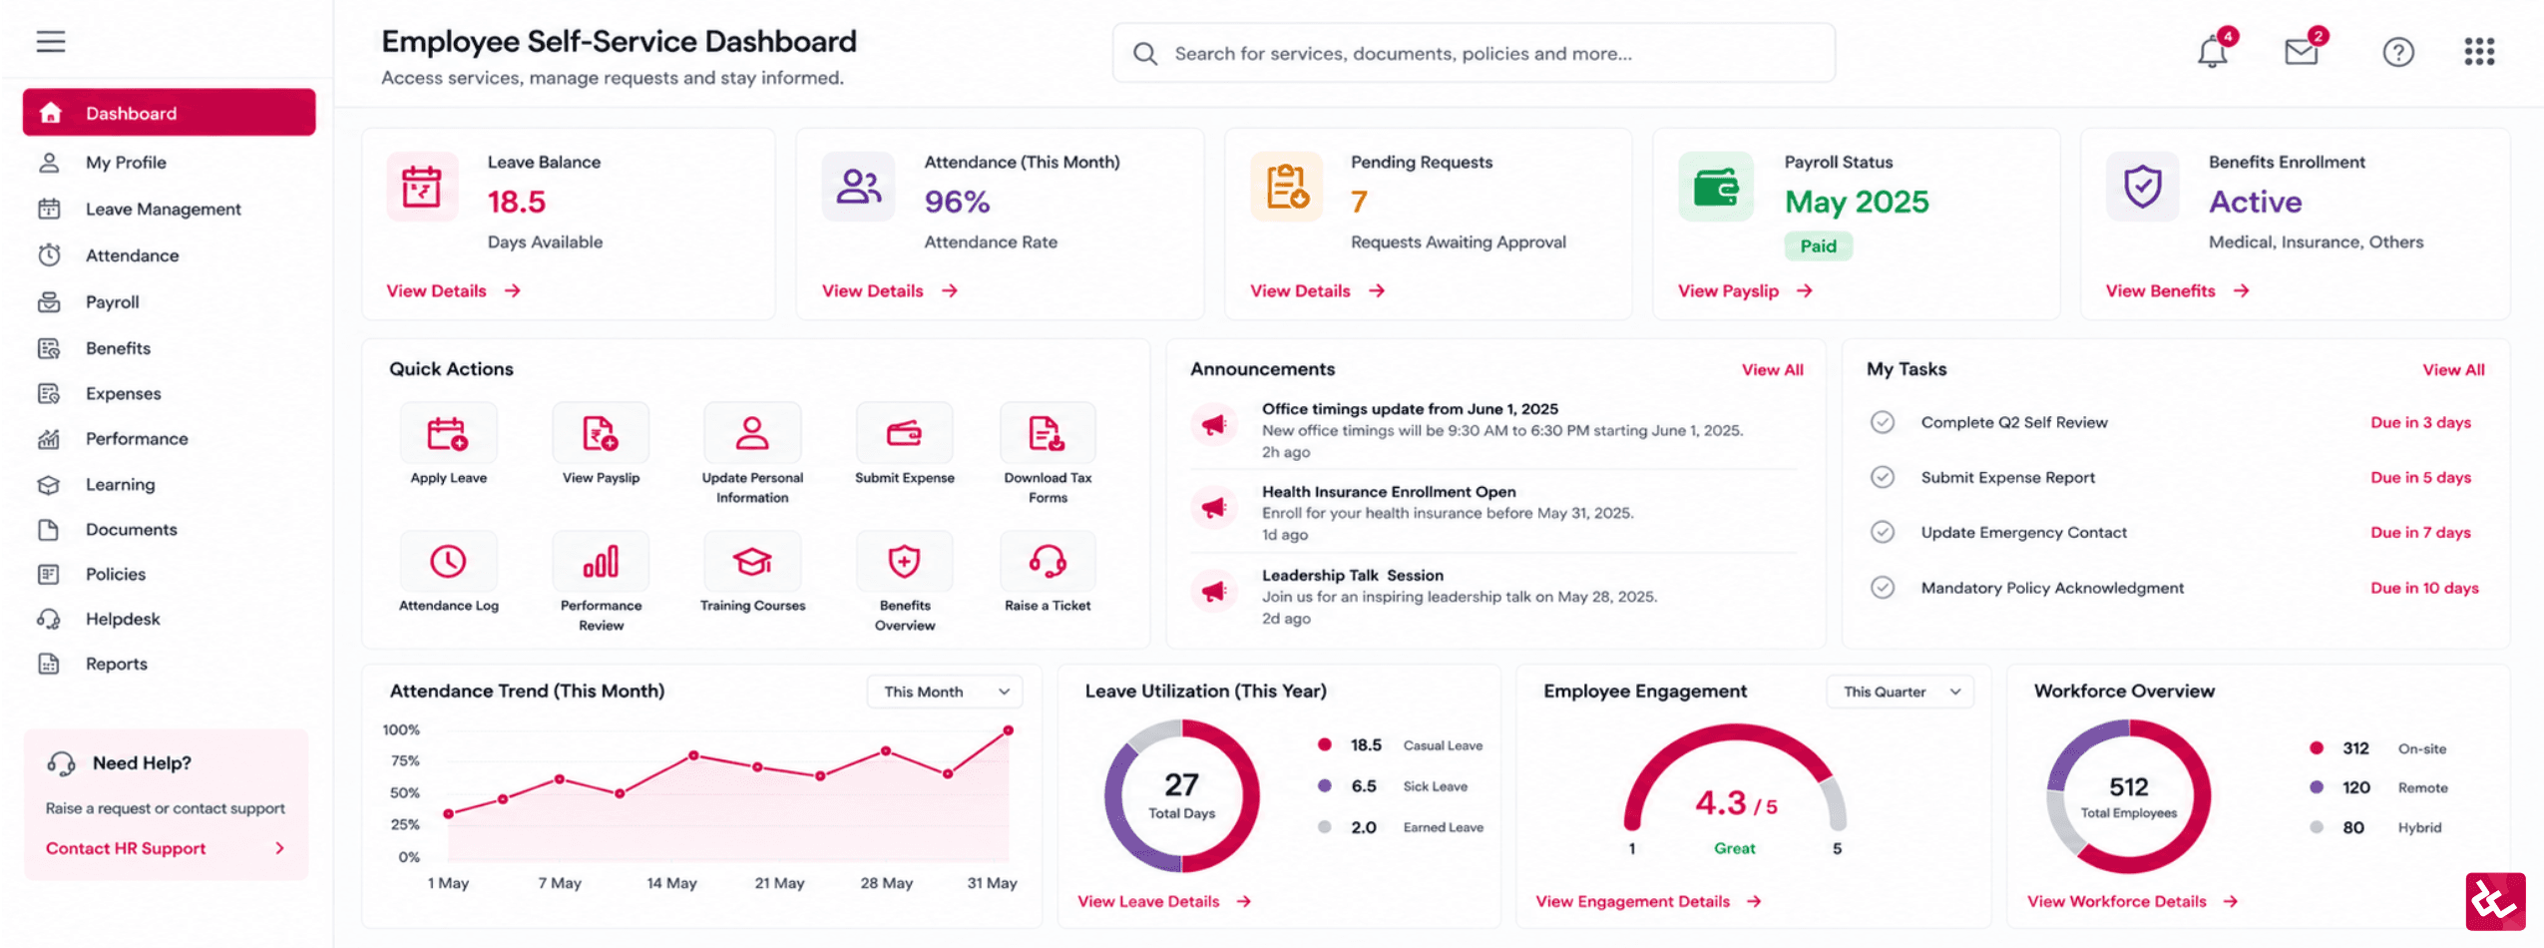Select the Training Courses quick action icon
This screenshot has height=948, width=2544.
point(752,562)
